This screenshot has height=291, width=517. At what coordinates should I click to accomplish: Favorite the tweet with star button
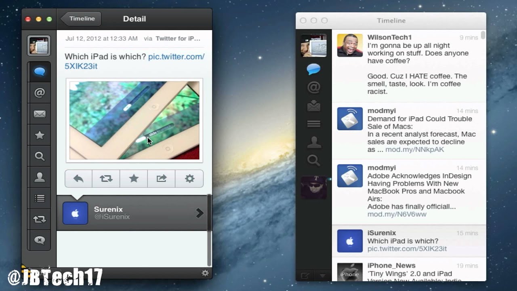pos(134,179)
